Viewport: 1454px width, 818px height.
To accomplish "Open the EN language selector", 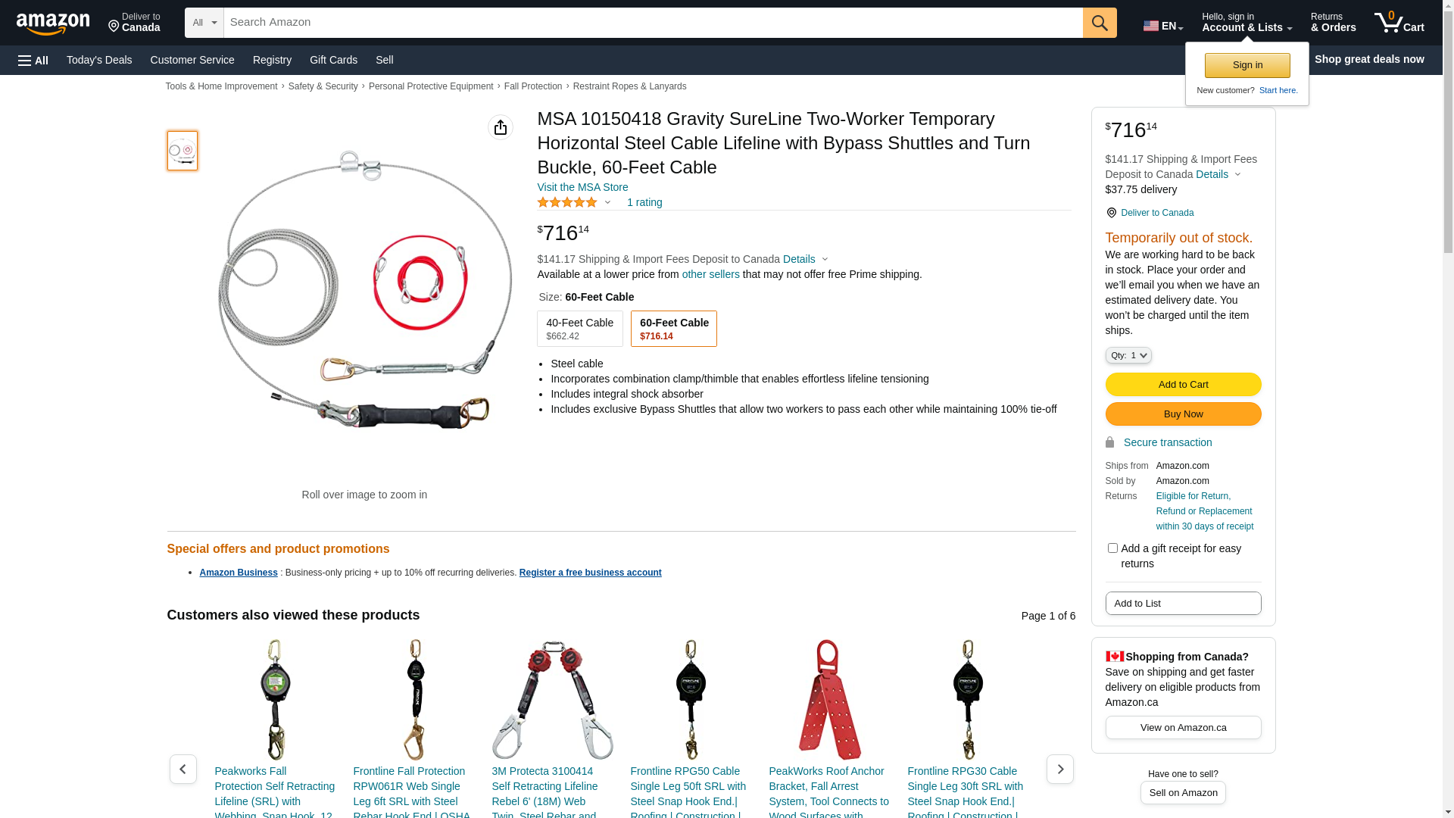I will [x=1163, y=26].
